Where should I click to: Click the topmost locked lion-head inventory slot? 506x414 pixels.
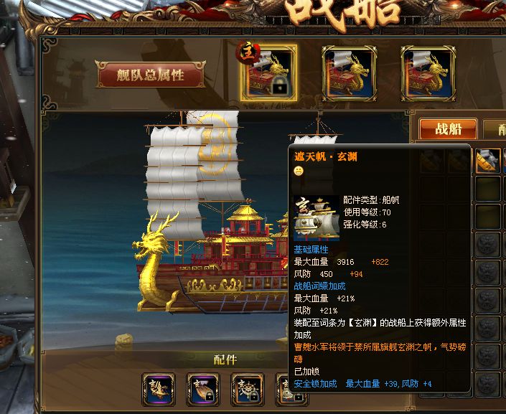click(488, 244)
